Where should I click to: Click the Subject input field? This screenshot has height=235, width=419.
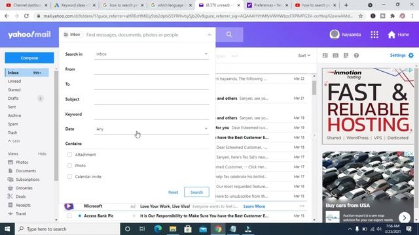pos(151,99)
